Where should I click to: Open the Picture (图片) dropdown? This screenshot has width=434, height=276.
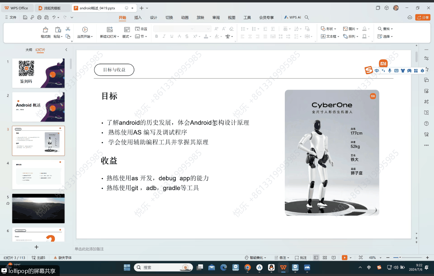(x=351, y=29)
